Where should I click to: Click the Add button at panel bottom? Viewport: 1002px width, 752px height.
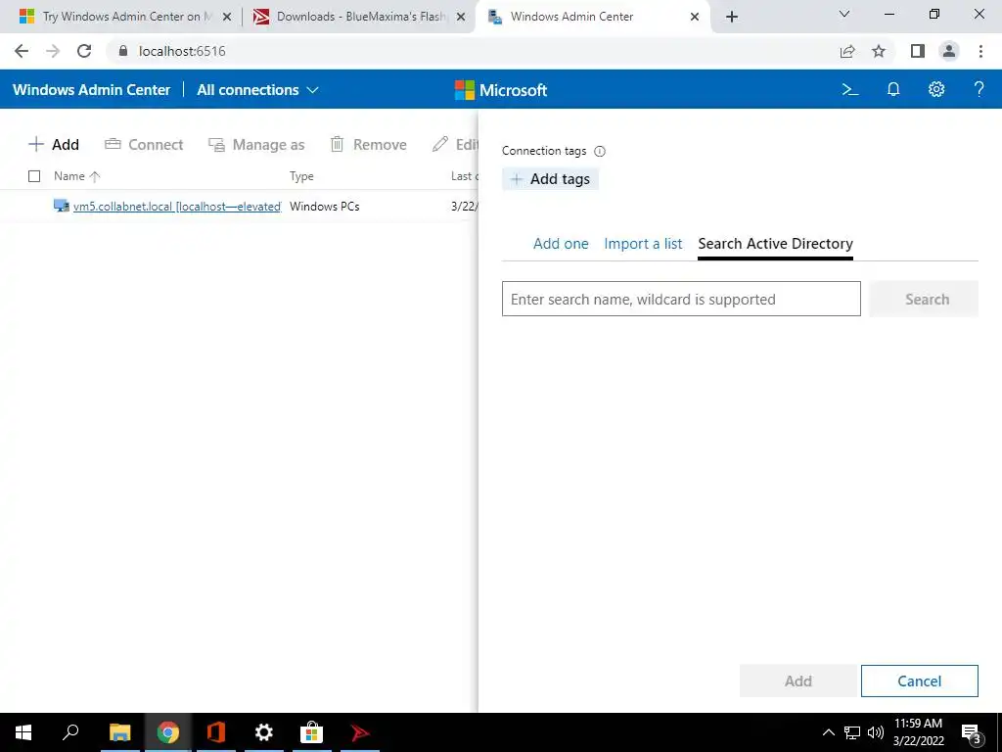pyautogui.click(x=798, y=681)
